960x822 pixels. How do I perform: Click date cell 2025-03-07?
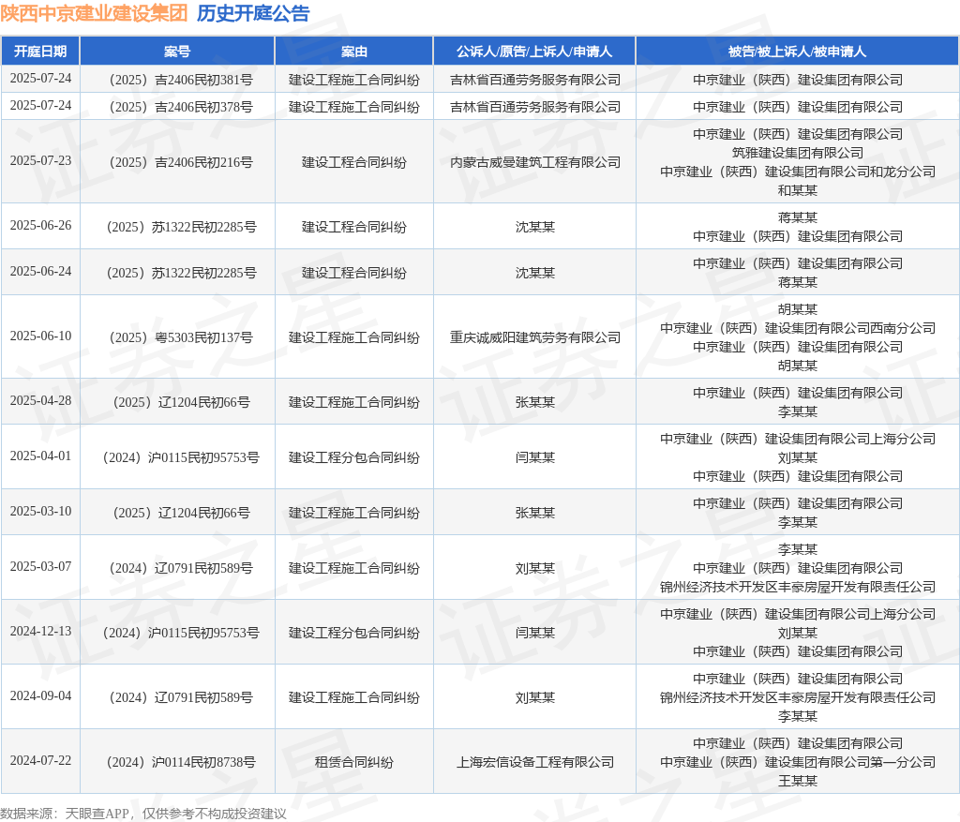coord(40,567)
